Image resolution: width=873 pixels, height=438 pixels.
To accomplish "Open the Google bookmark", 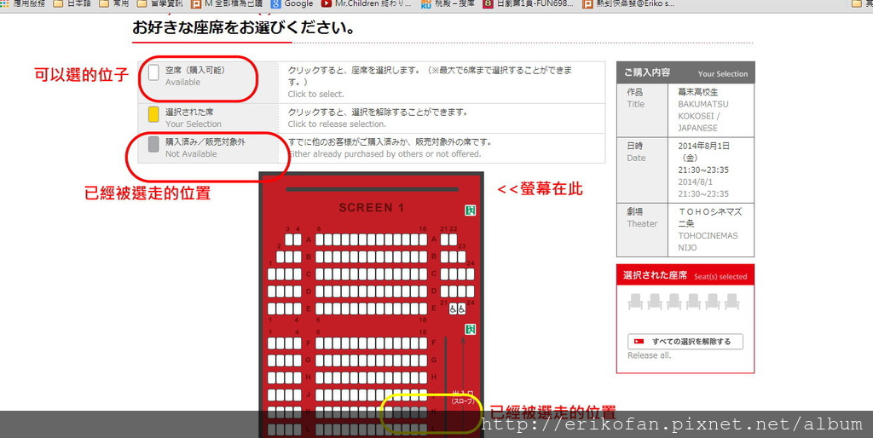I will [x=292, y=3].
